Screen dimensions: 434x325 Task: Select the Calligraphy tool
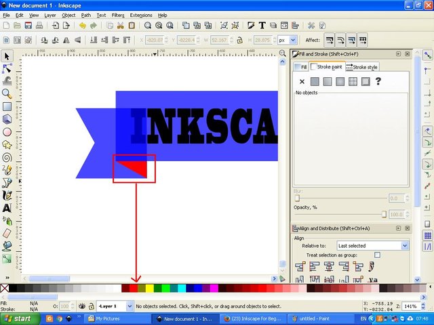(7, 195)
